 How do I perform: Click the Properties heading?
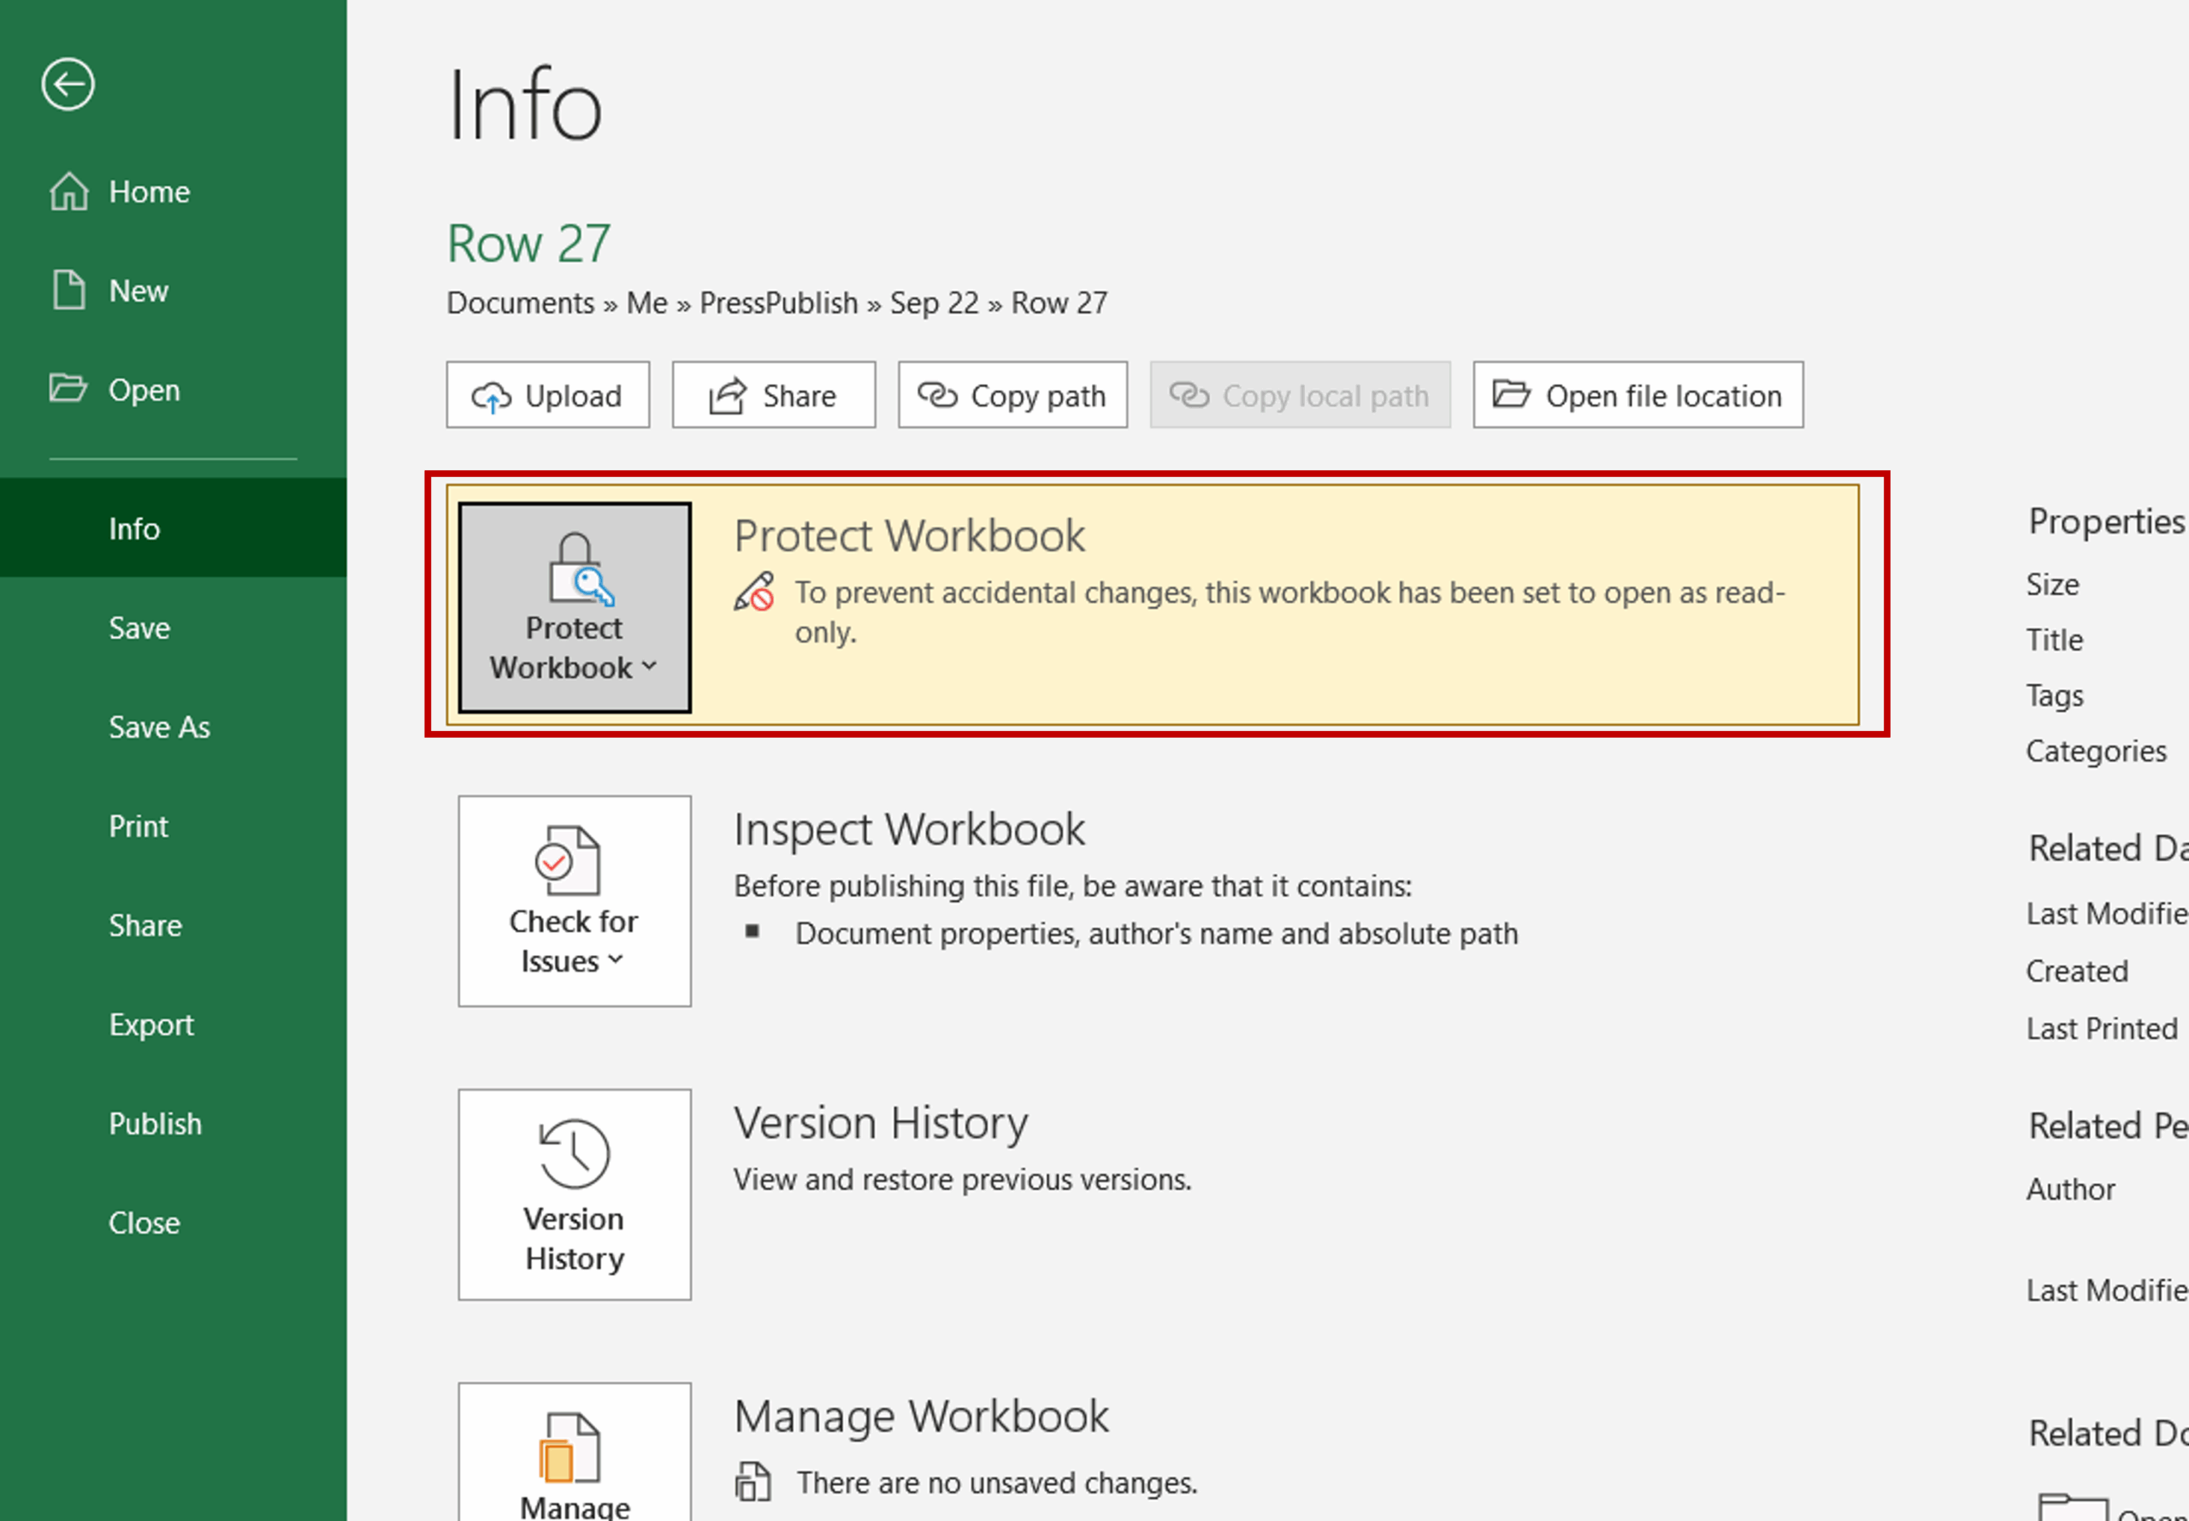[2105, 522]
